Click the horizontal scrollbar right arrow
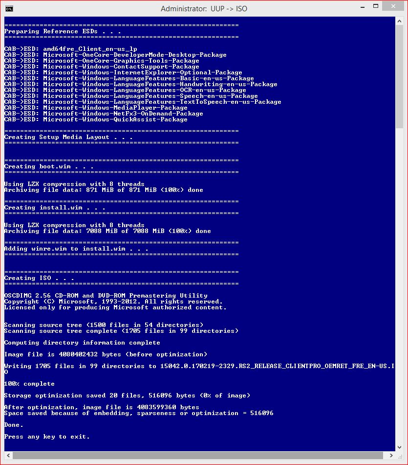The height and width of the screenshot is (465, 408). point(391,455)
